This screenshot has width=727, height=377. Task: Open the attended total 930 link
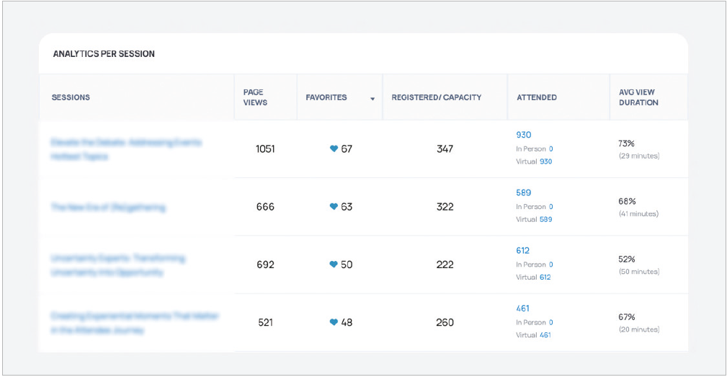(523, 135)
